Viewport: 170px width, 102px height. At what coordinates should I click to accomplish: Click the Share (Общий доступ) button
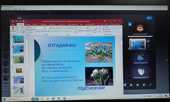coord(115,24)
